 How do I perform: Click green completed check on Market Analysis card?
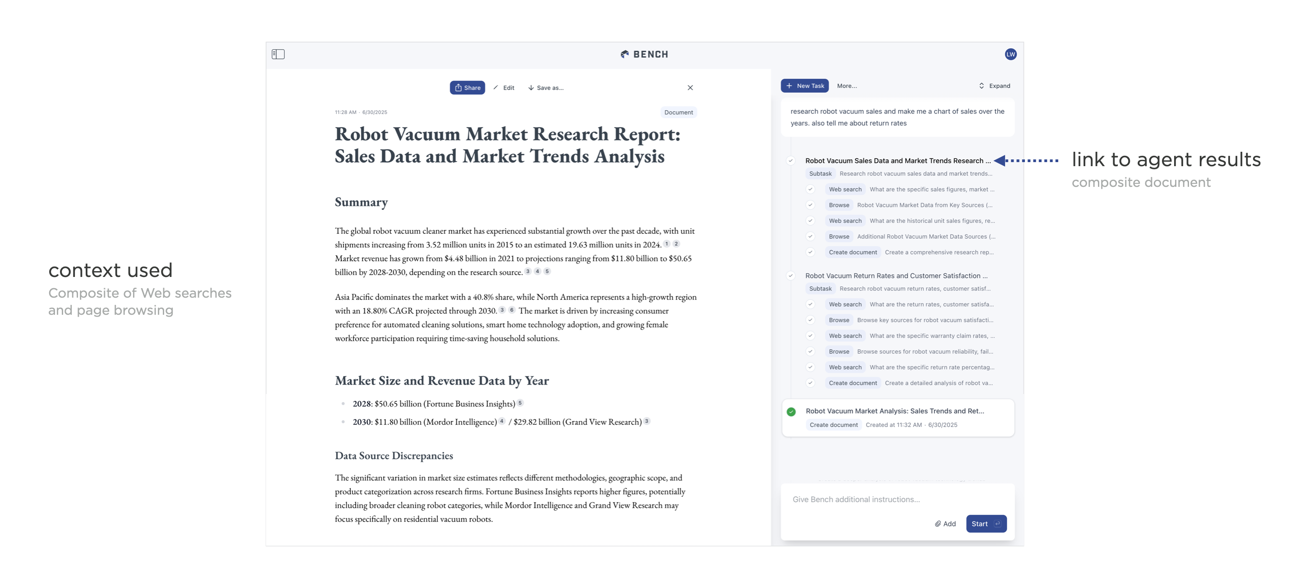click(791, 412)
